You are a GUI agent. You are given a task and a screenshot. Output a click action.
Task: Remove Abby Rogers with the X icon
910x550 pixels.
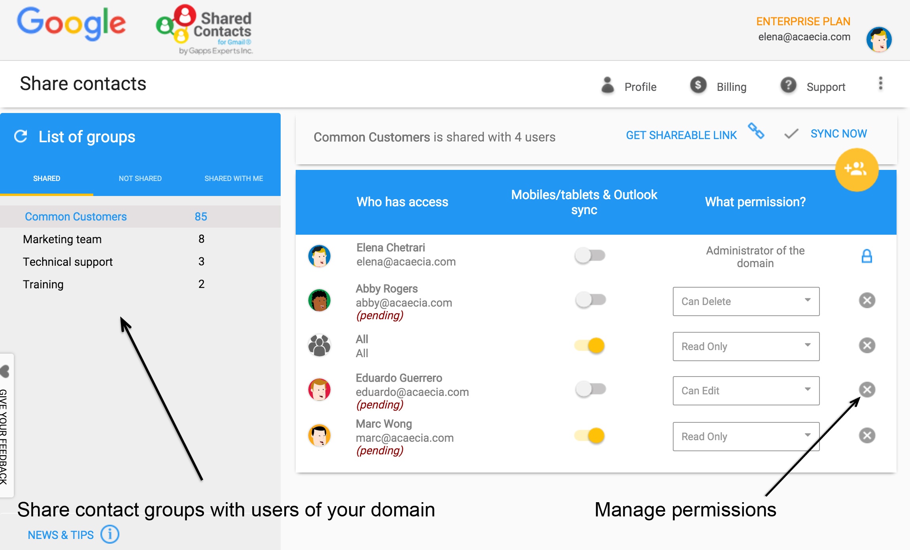(x=867, y=301)
